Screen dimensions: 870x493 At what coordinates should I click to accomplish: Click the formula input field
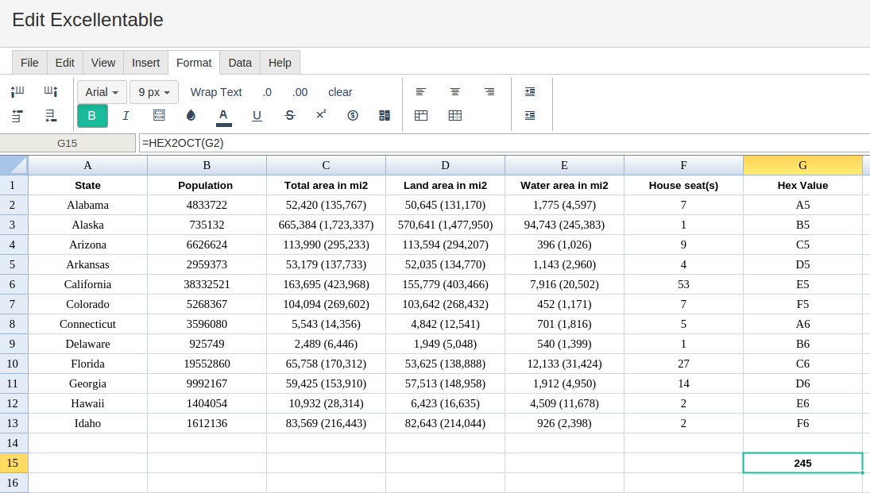coord(504,143)
